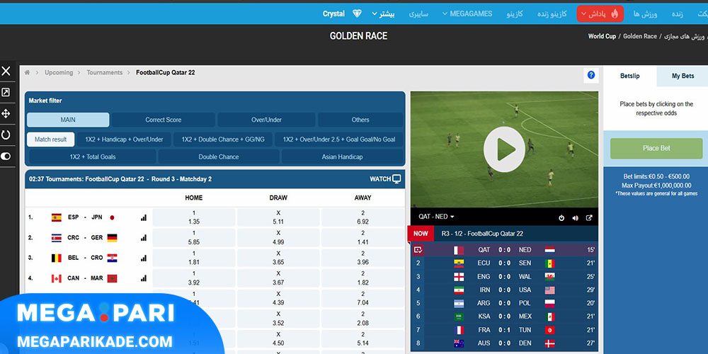Select the IRN 0:0 USA live match row
This screenshot has width=708, height=354.
click(505, 290)
